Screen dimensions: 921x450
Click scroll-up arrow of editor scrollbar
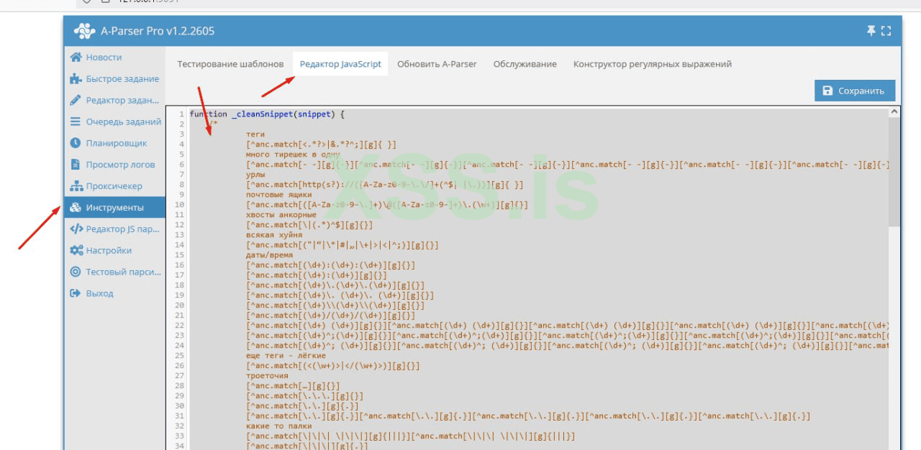tap(894, 111)
